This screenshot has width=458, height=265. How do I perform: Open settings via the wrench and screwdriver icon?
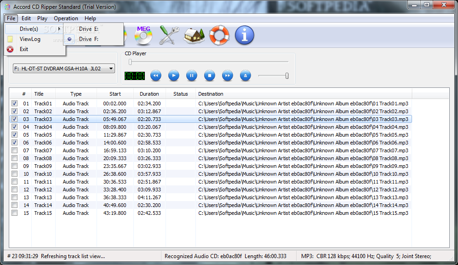click(169, 35)
